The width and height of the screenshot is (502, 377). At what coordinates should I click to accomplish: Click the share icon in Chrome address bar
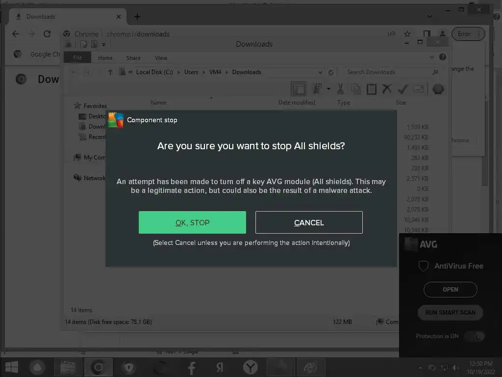click(392, 34)
